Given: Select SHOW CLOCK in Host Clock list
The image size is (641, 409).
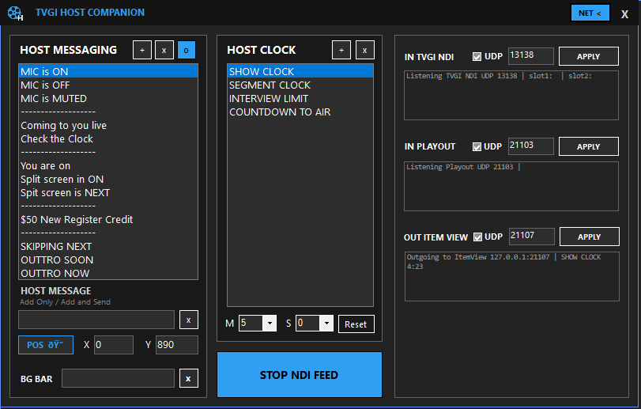Looking at the screenshot, I should [300, 71].
